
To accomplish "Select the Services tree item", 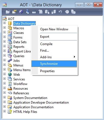I will point(19,79).
